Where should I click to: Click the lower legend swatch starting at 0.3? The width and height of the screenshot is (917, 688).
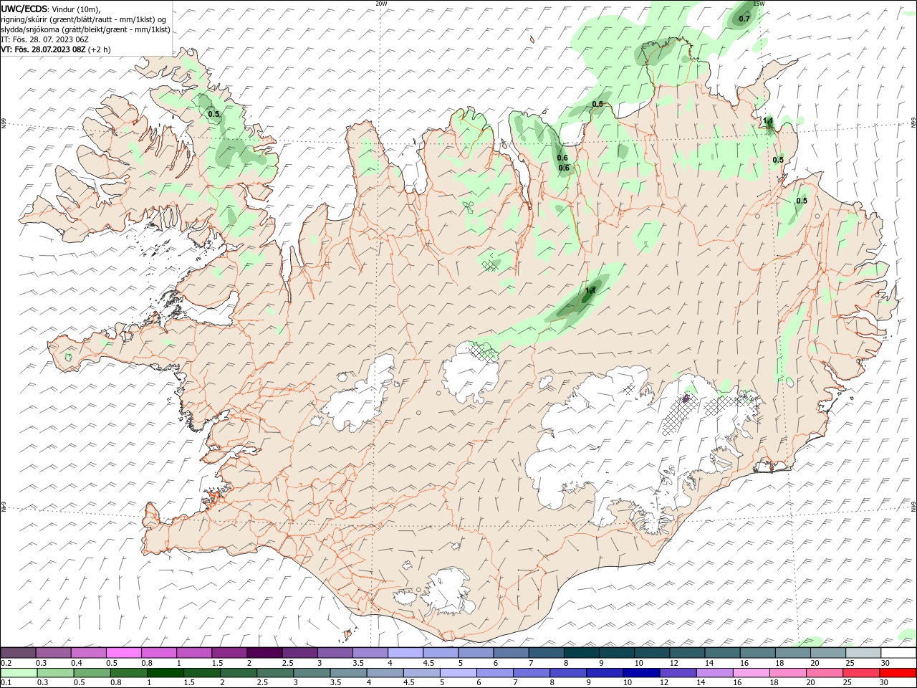[x=55, y=673]
